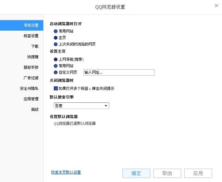Set homepage to 常用网站

pos(56,66)
